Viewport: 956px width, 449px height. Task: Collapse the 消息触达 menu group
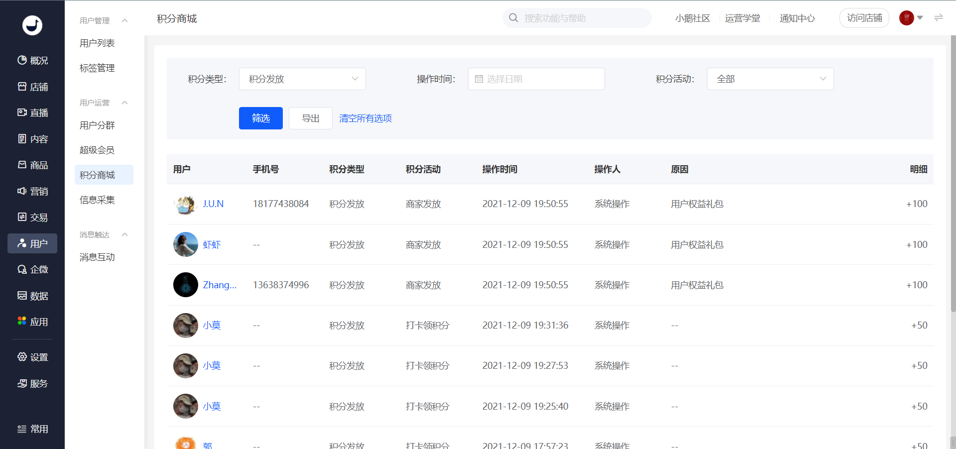125,234
